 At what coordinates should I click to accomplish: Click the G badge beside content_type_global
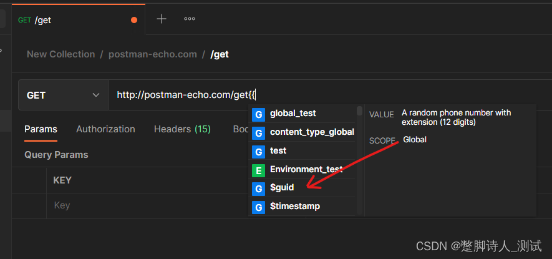click(258, 134)
